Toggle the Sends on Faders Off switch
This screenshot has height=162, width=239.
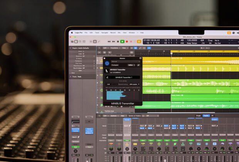tap(146, 115)
